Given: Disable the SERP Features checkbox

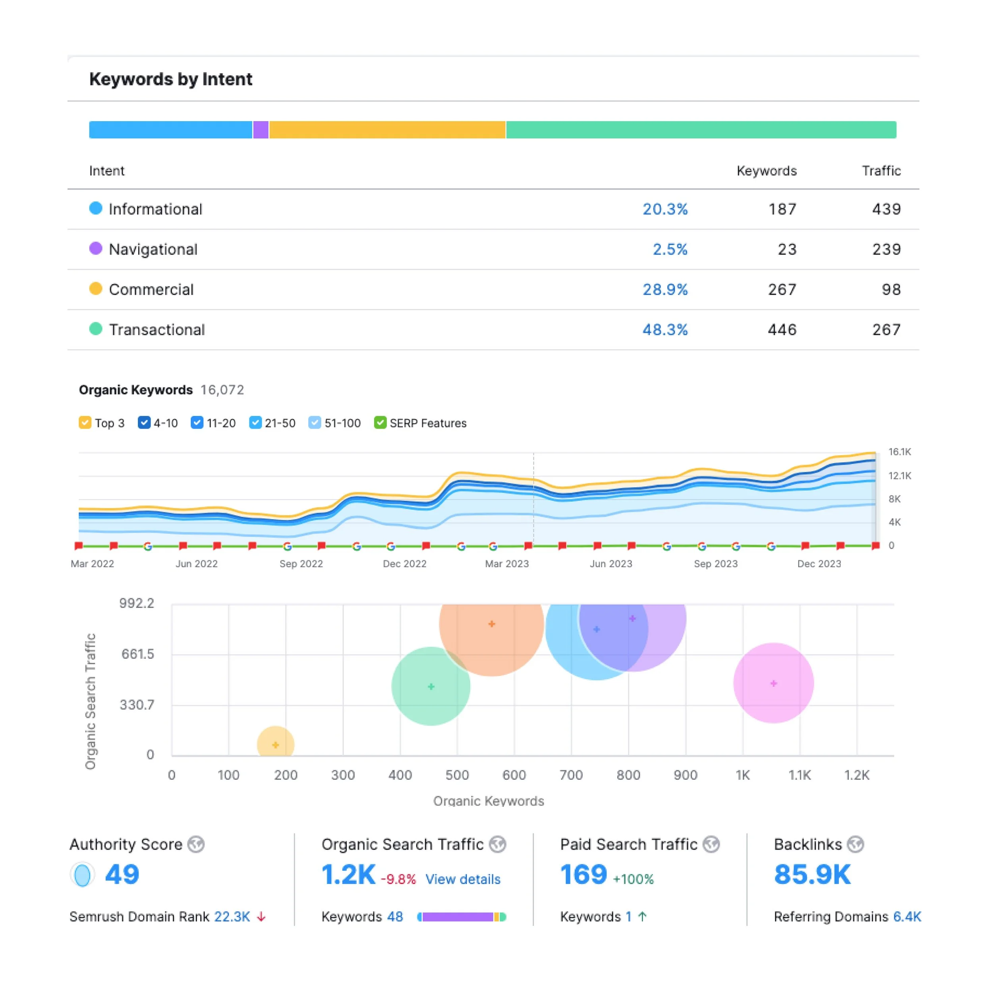Looking at the screenshot, I should 380,423.
